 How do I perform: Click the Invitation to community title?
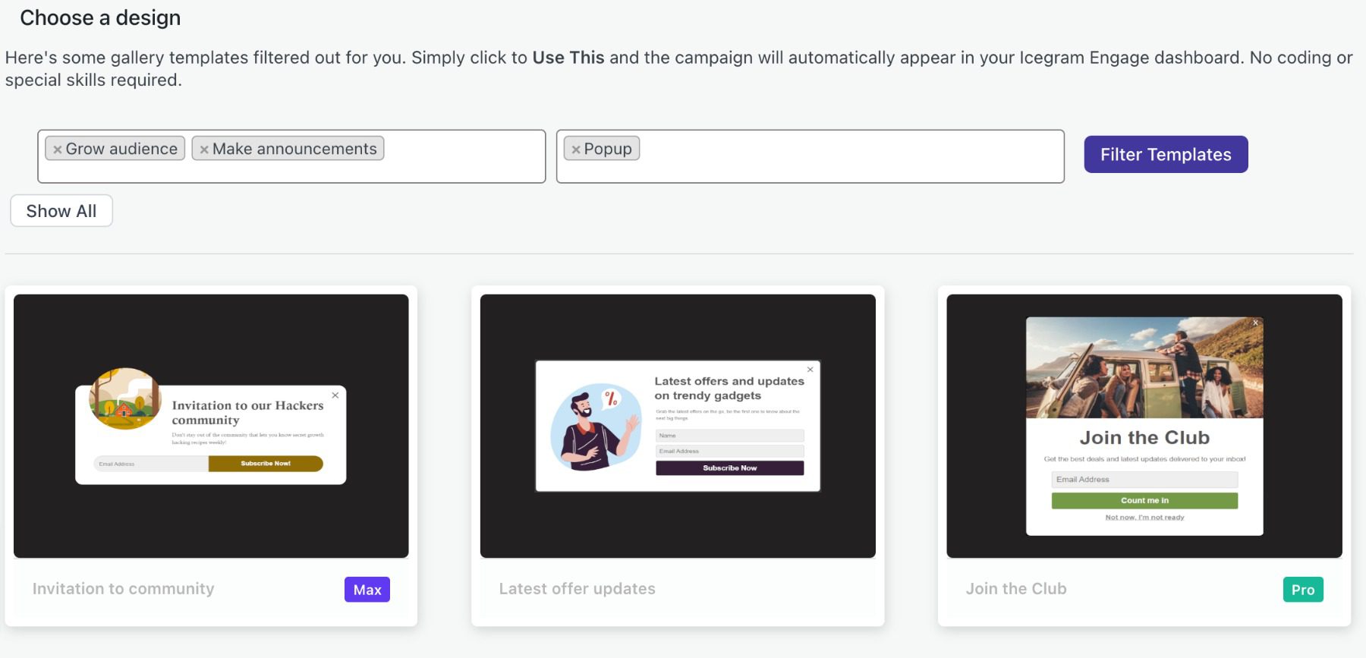click(x=123, y=589)
